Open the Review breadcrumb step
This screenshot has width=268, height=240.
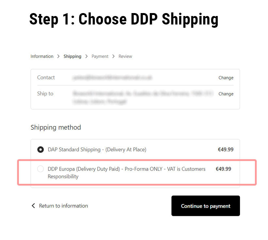coord(125,56)
